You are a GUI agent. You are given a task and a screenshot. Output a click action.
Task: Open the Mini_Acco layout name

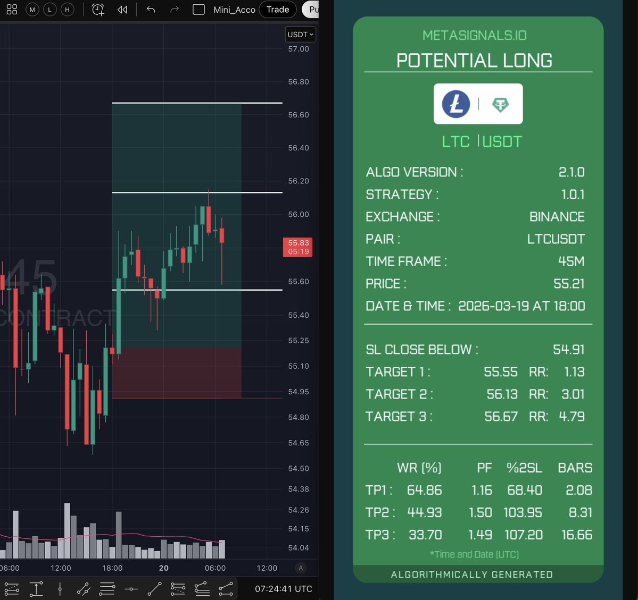pyautogui.click(x=234, y=10)
